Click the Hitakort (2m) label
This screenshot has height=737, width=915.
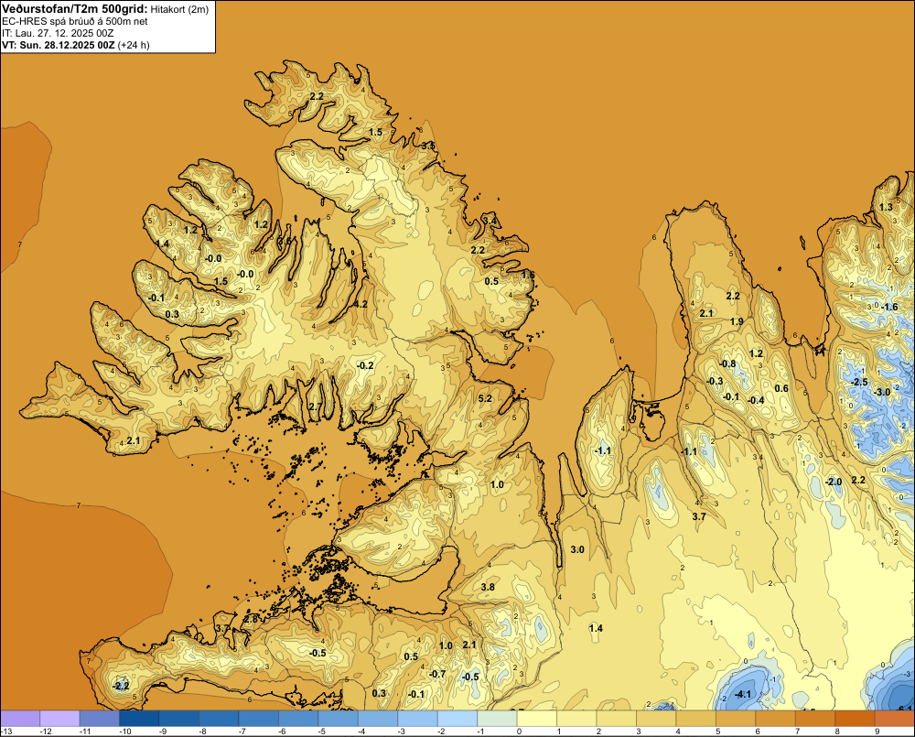[x=179, y=9]
